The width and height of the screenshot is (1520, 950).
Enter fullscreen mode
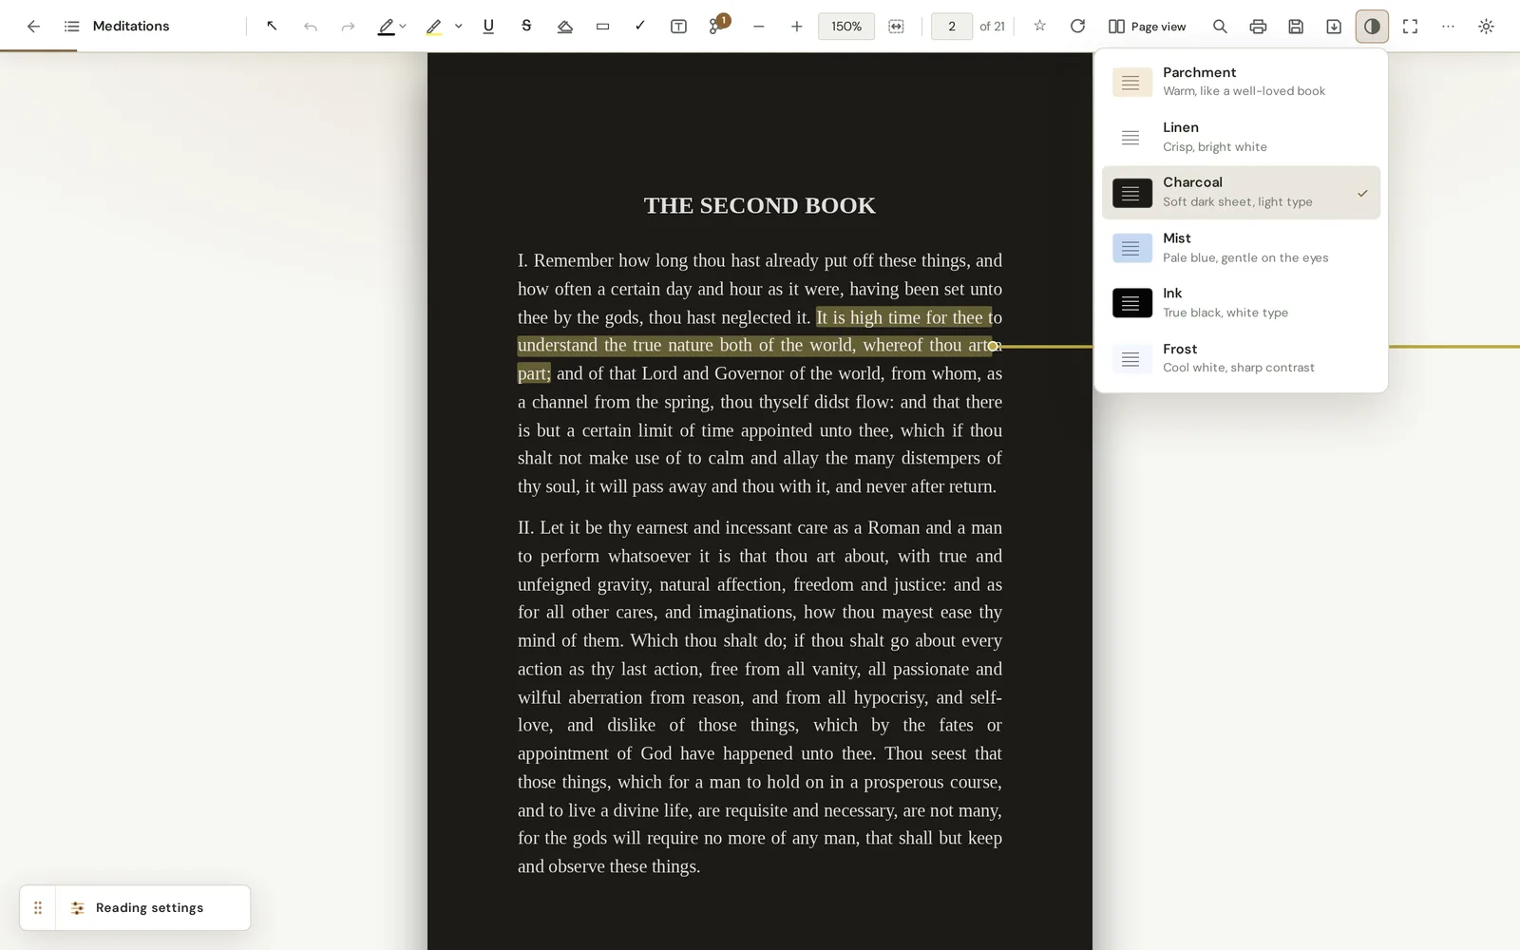tap(1410, 27)
